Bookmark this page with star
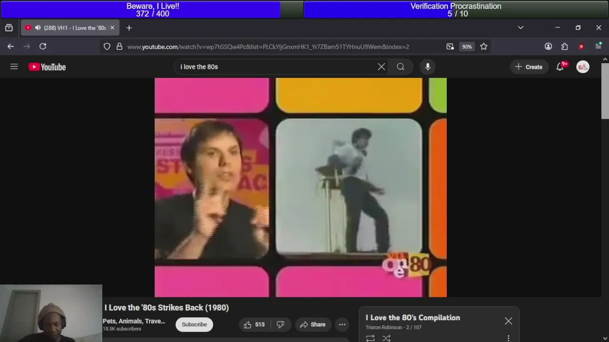 click(484, 47)
